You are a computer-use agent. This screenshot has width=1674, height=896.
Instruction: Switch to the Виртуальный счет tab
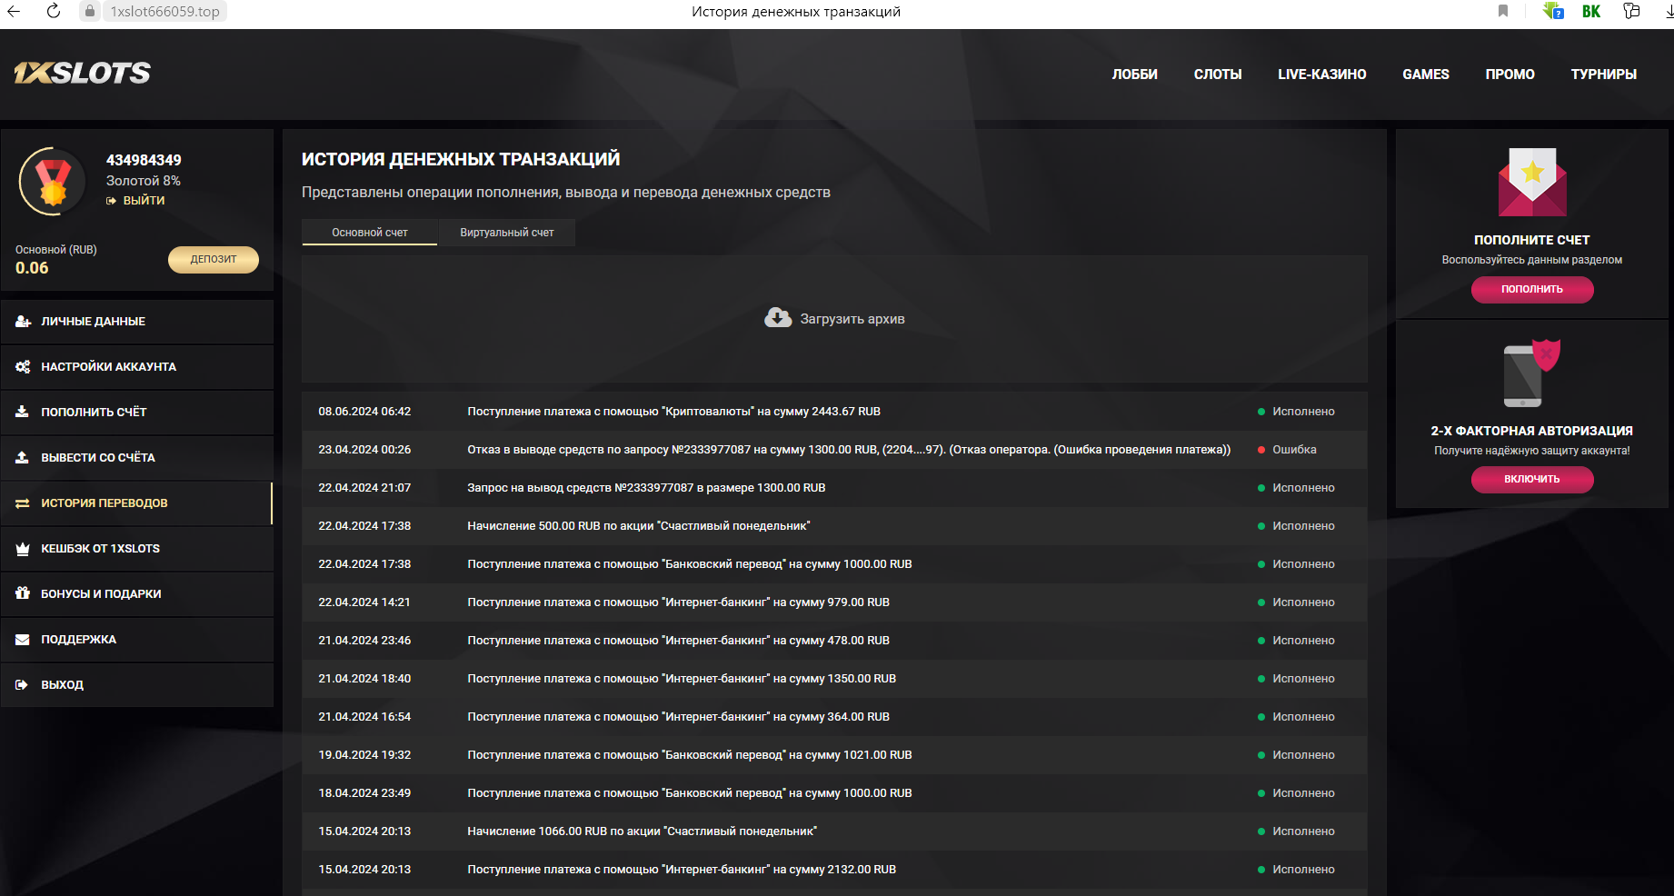(x=507, y=233)
